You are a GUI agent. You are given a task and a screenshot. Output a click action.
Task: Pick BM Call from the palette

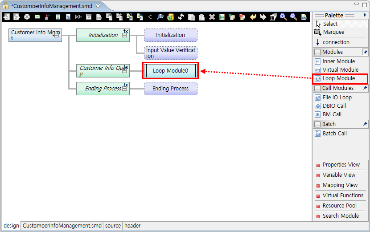pyautogui.click(x=341, y=114)
